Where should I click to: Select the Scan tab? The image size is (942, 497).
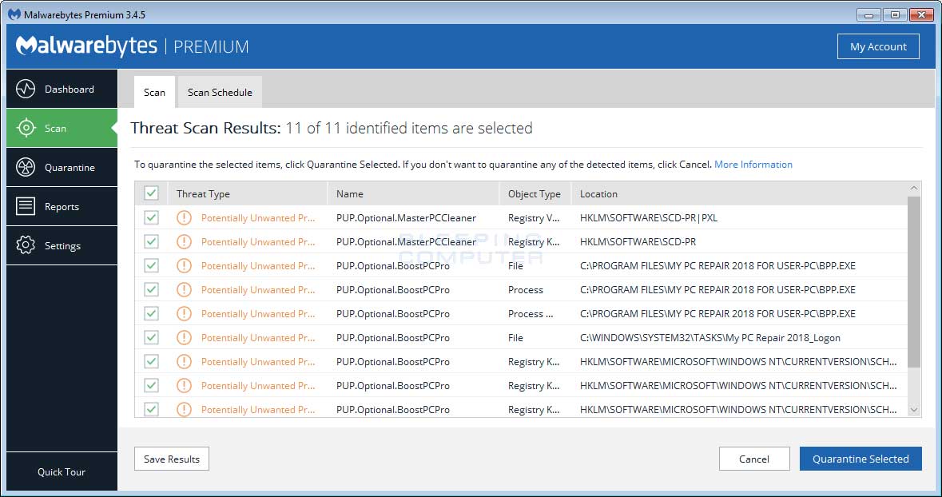pos(154,92)
